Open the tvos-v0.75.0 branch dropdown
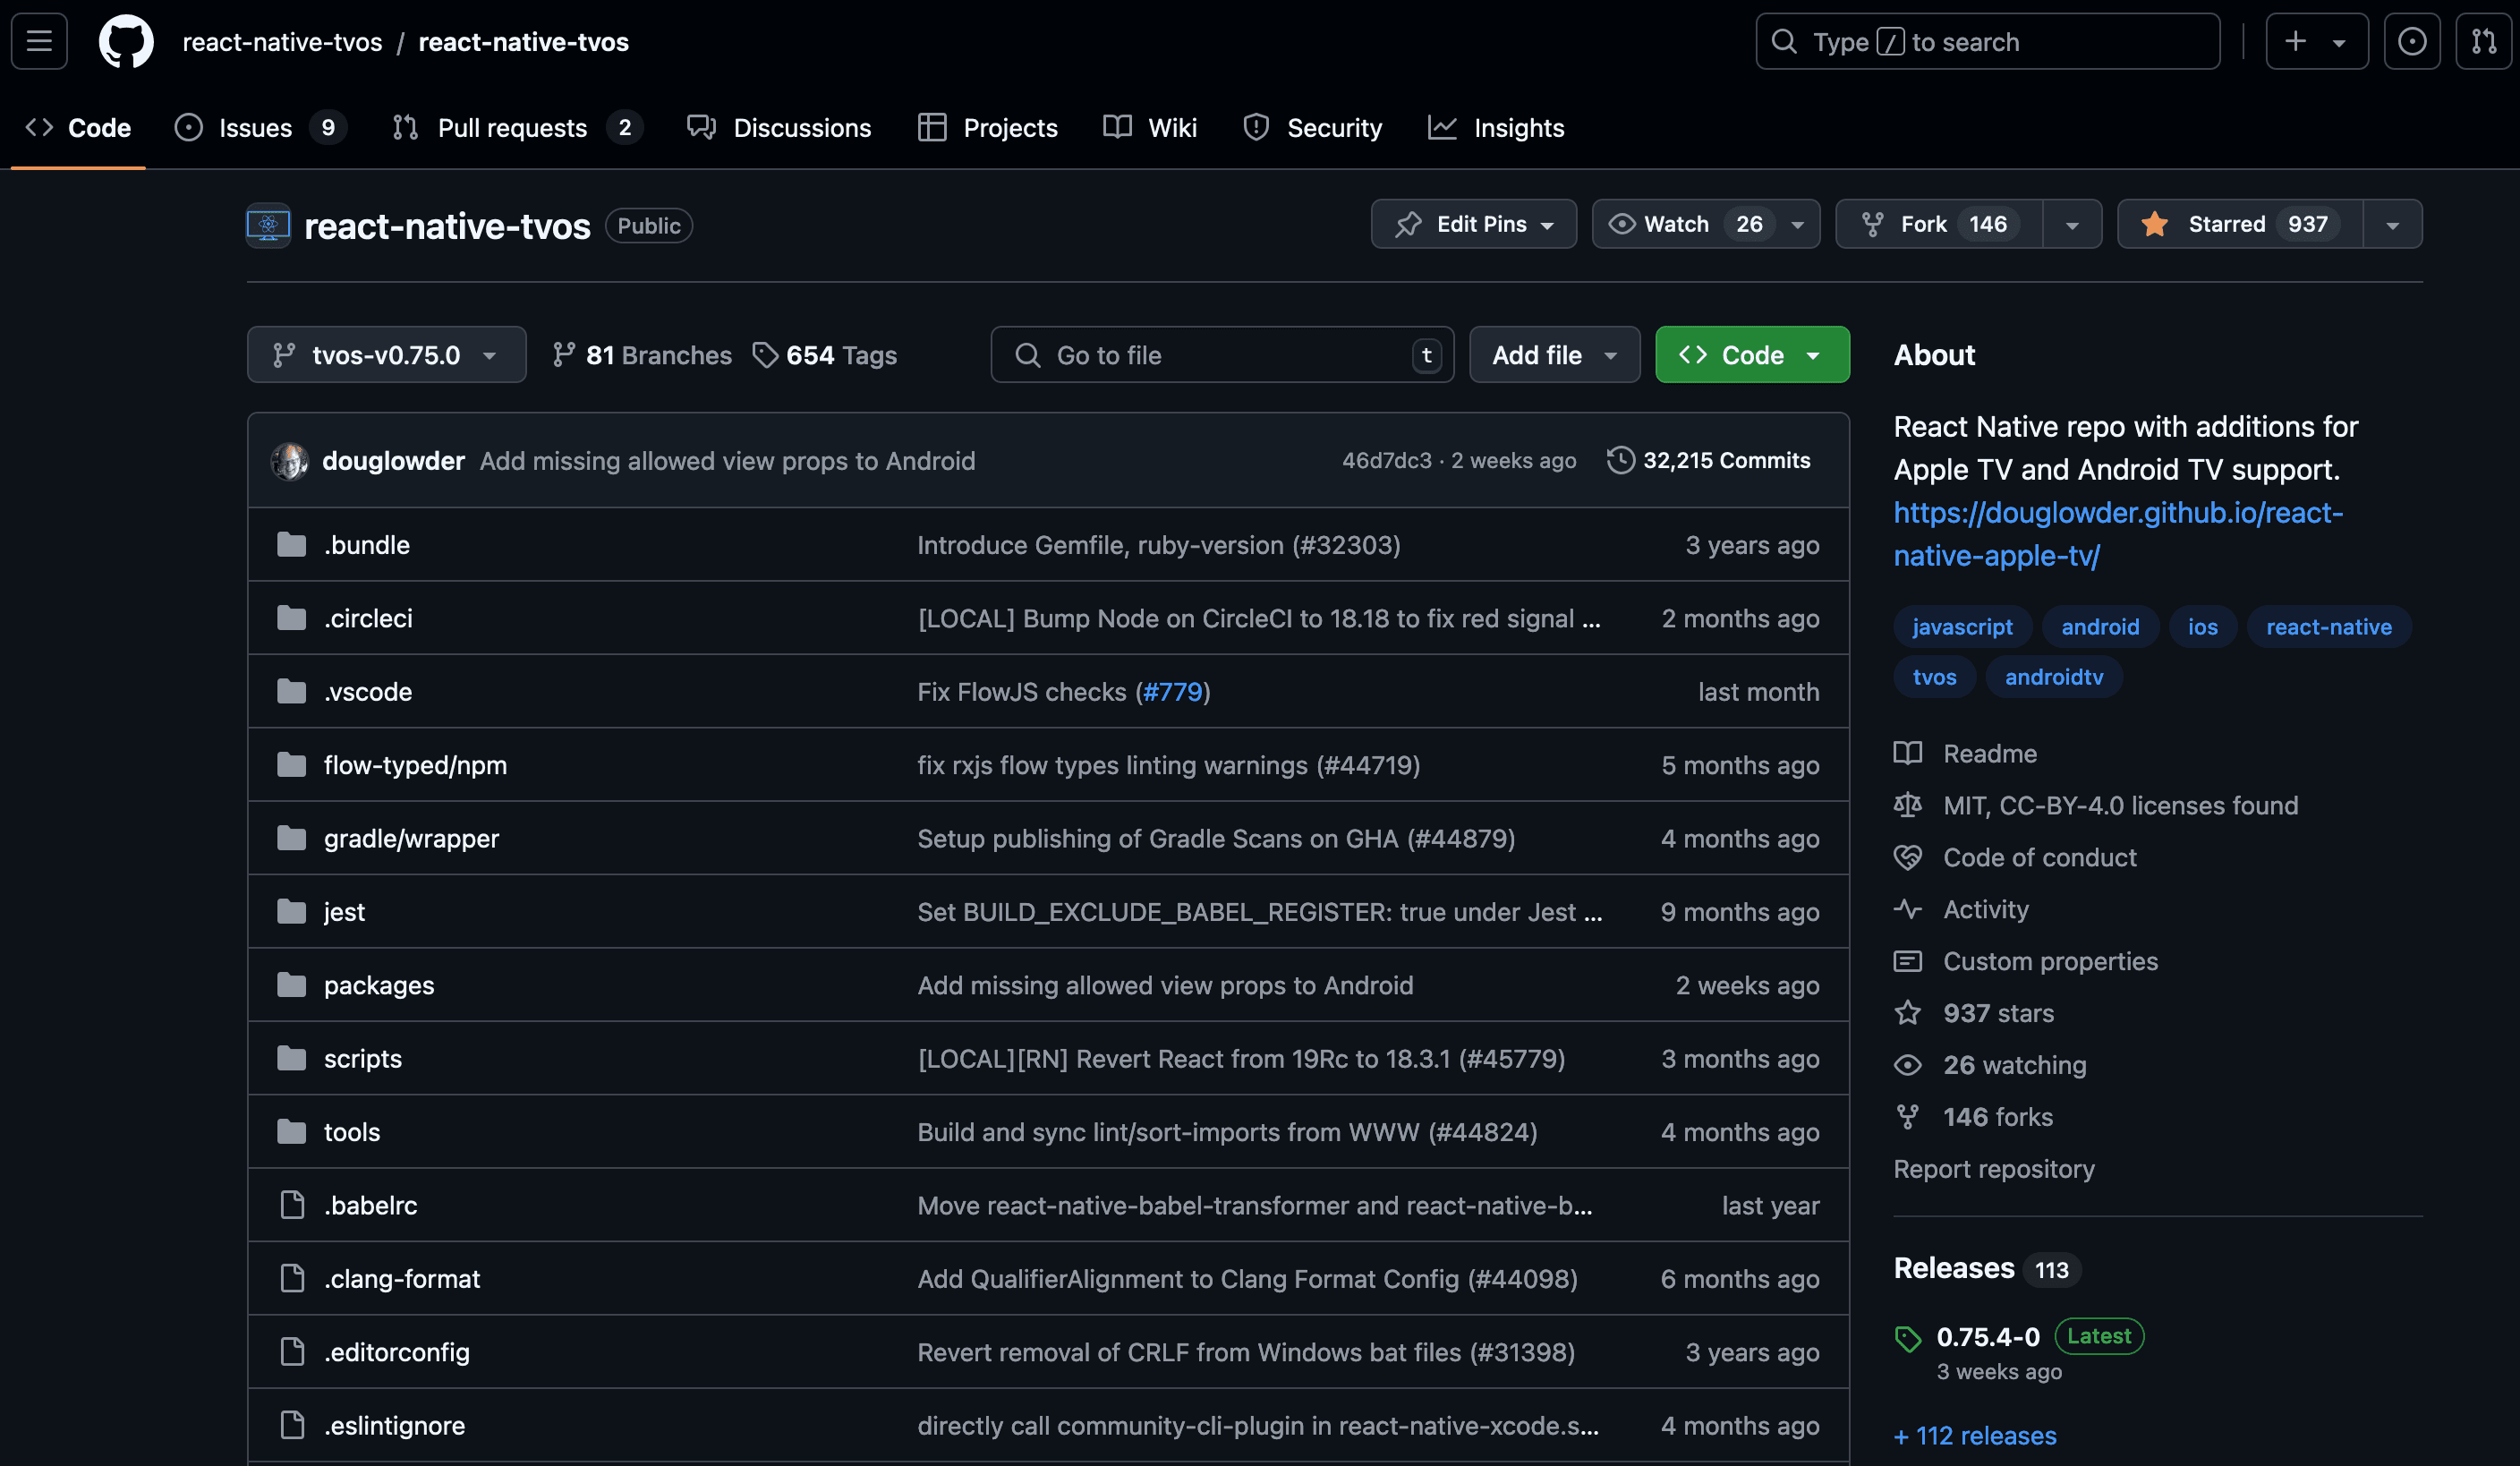Image resolution: width=2520 pixels, height=1466 pixels. point(386,354)
